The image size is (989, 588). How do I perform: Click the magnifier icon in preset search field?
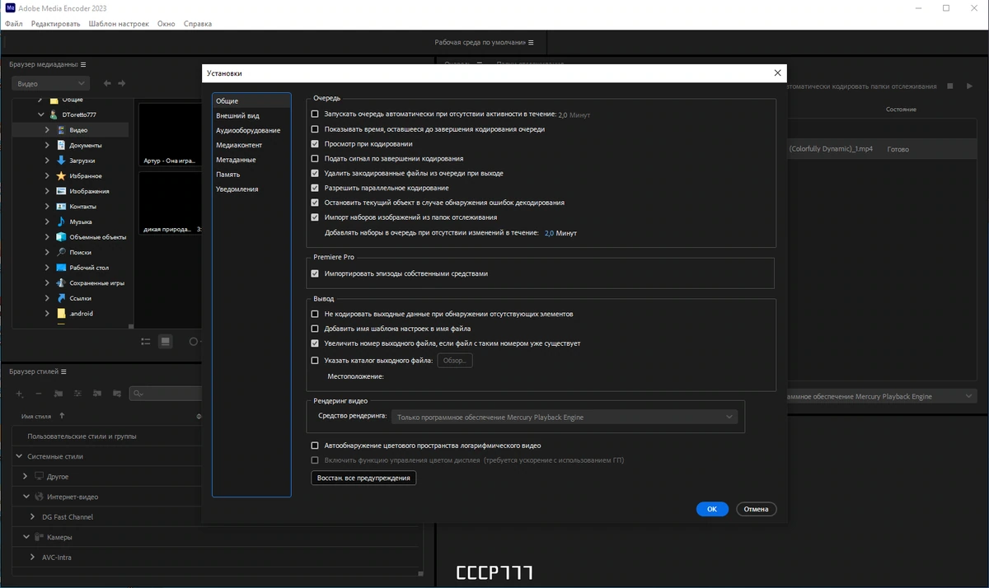point(138,394)
